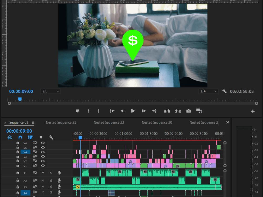This screenshot has width=263, height=197.
Task: Hide track V3 output with eye
Action: pos(43,157)
